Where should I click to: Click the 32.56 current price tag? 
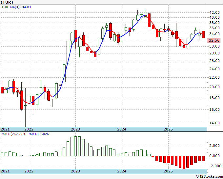click(x=214, y=40)
